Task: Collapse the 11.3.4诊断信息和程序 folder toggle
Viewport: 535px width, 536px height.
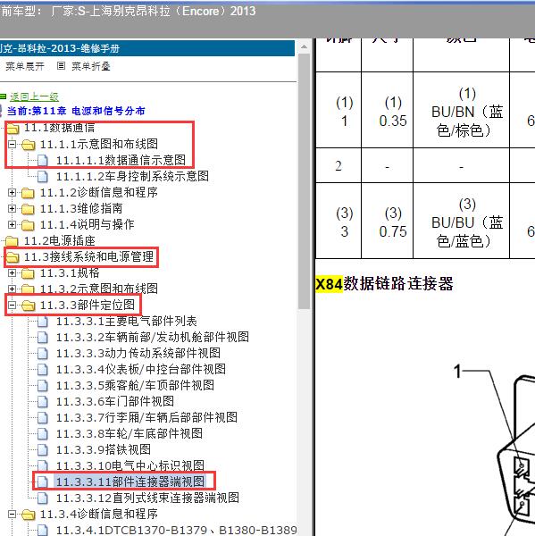Action: tap(12, 514)
